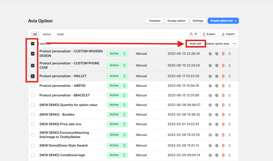The image size is (273, 161).
Task: Switch to the Draft tab
Action: [x=60, y=34]
